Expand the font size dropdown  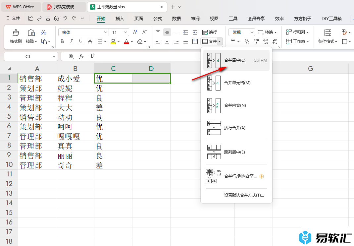click(x=126, y=32)
